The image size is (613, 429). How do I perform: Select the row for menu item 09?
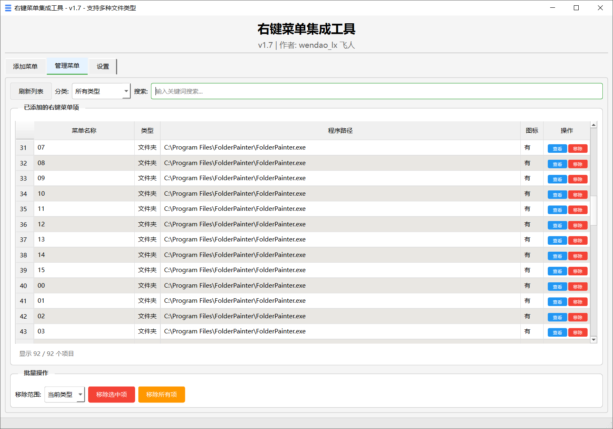(84, 178)
